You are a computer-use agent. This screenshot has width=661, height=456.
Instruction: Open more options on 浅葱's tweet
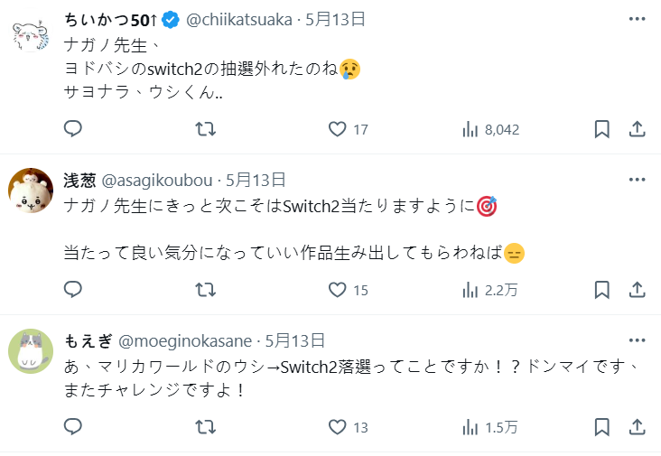tap(636, 179)
